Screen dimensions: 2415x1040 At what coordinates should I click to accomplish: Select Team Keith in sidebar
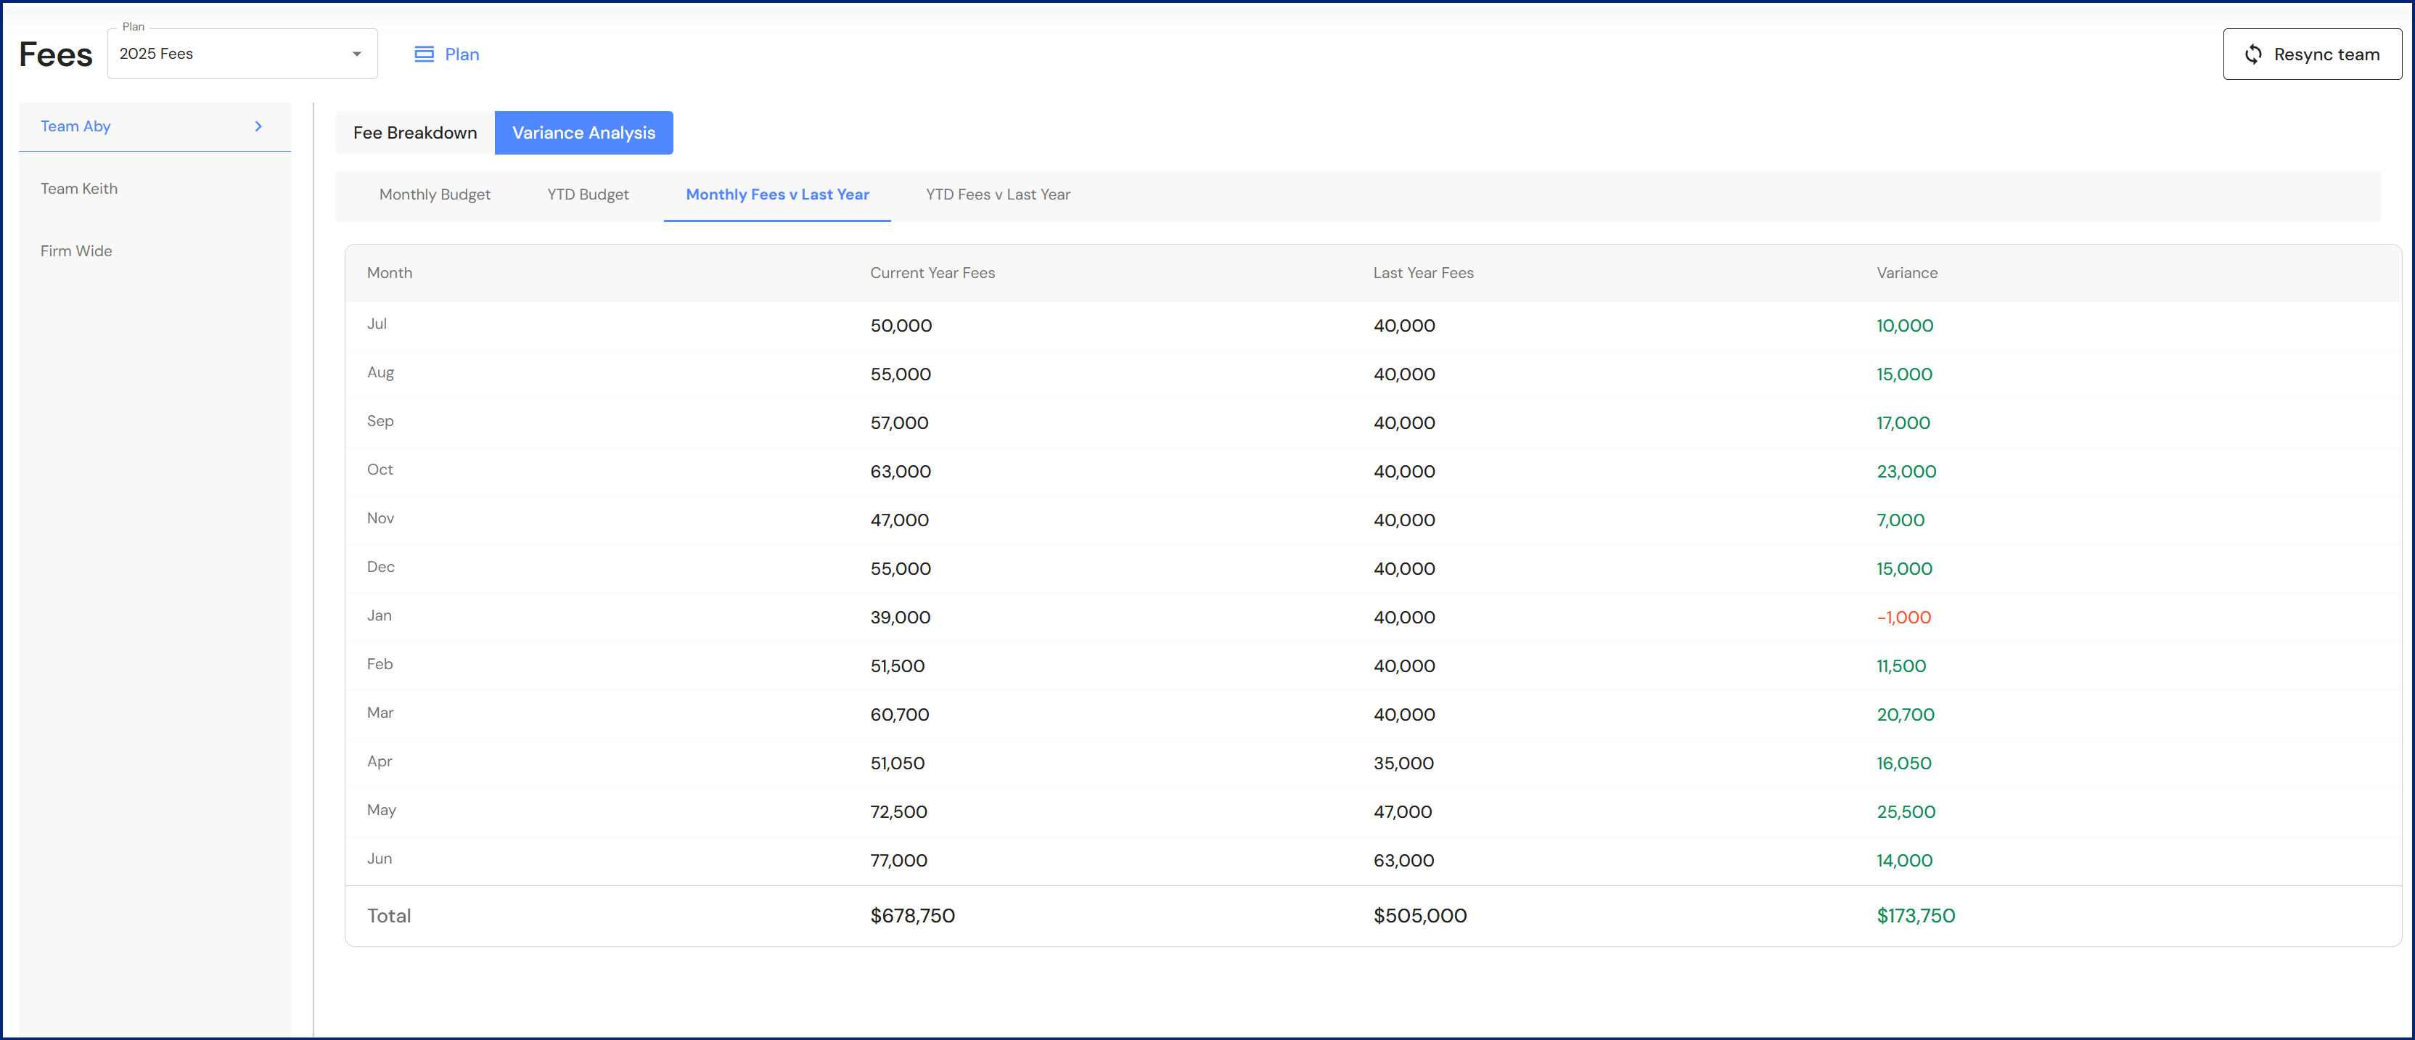coord(79,189)
